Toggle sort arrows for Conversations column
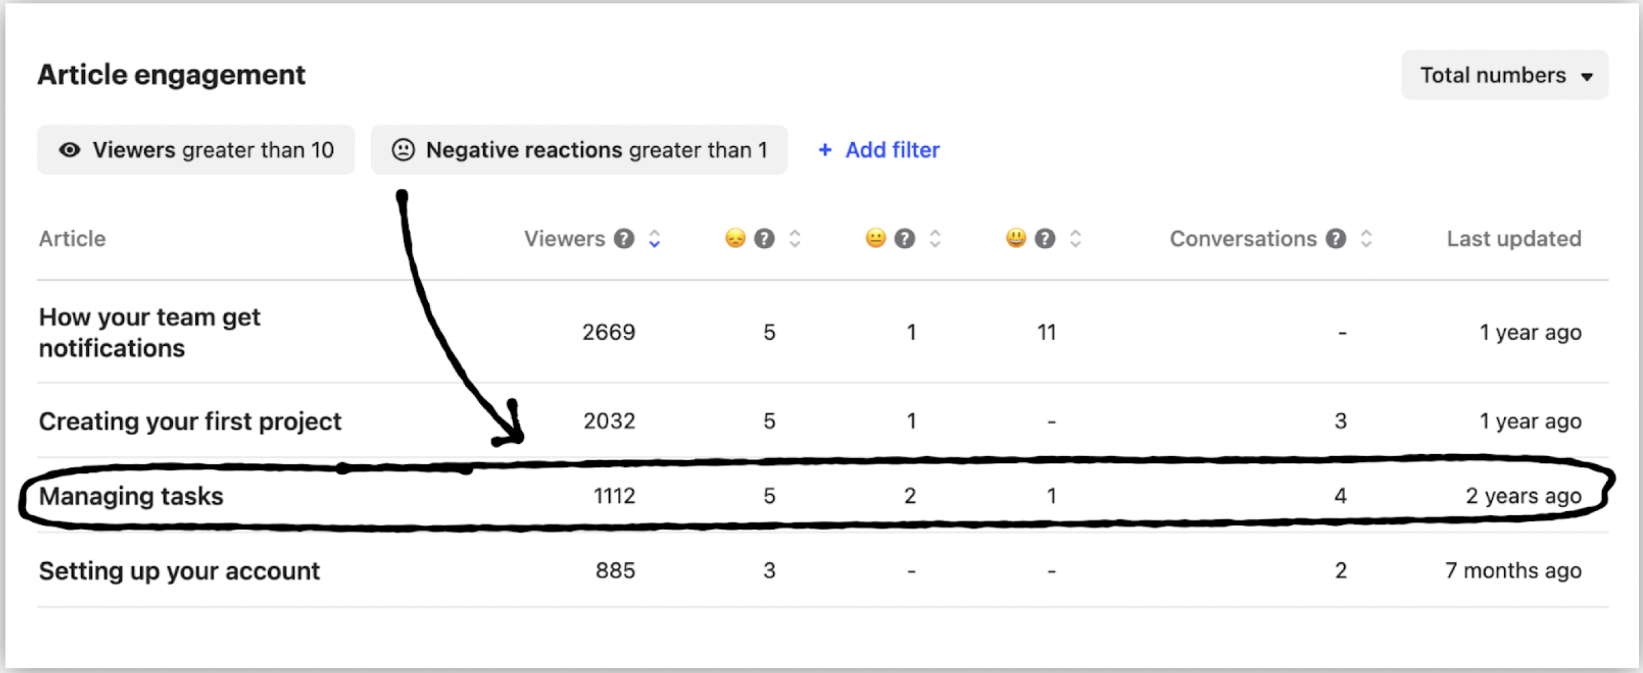This screenshot has height=673, width=1643. pos(1366,239)
